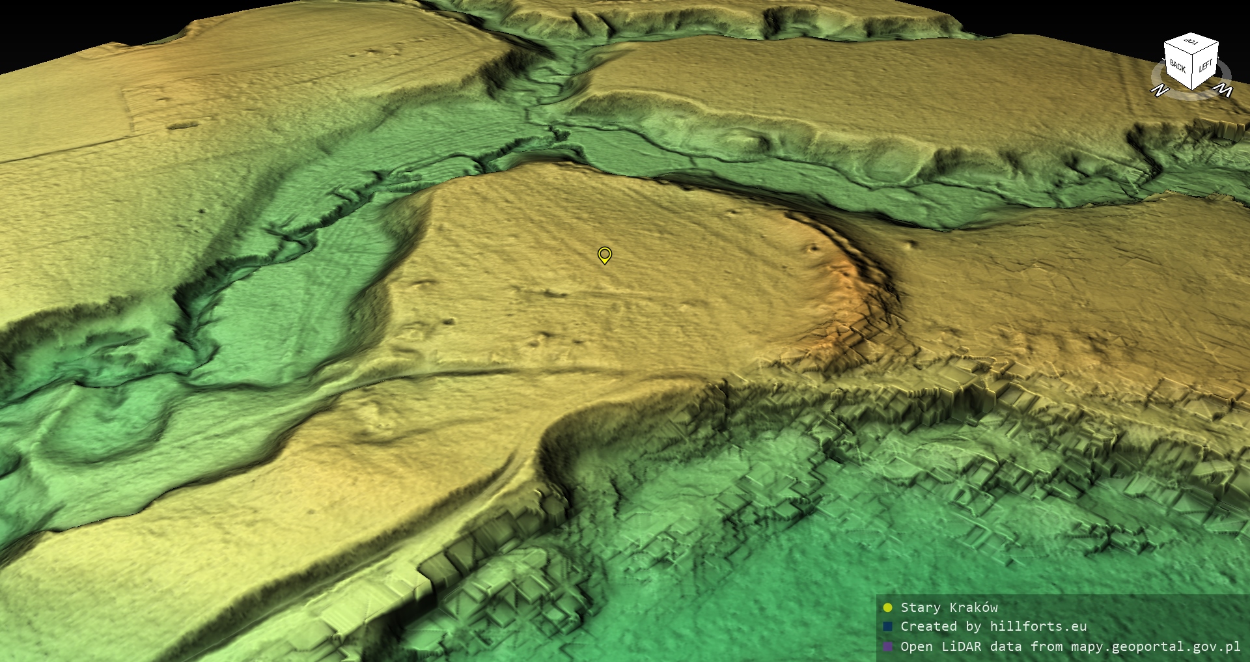Click the purple square beside Open LiDAR data

point(887,646)
